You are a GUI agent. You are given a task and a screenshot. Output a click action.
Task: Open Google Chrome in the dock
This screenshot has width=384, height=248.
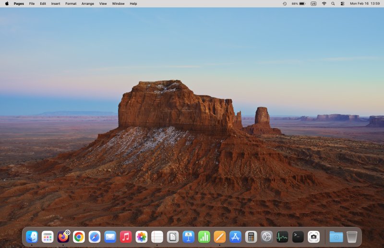pyautogui.click(x=79, y=236)
